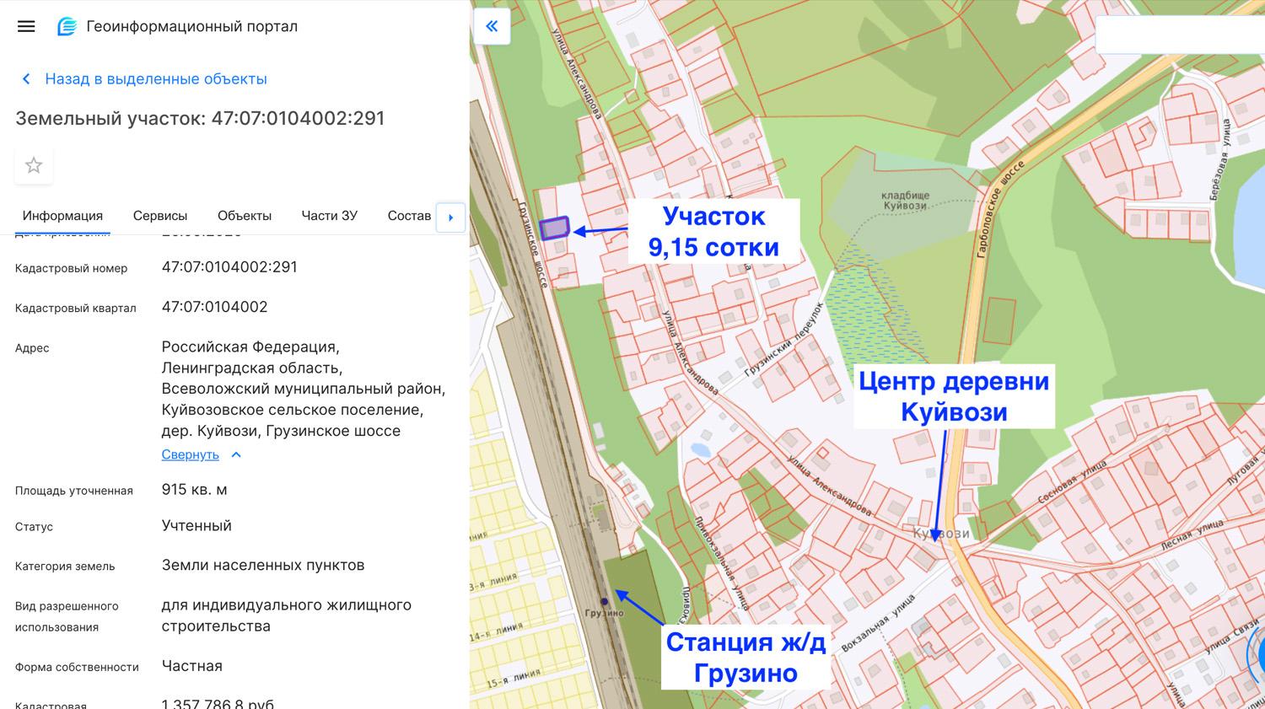Open the Состав tab
Screen dimensions: 1265x709
[409, 216]
